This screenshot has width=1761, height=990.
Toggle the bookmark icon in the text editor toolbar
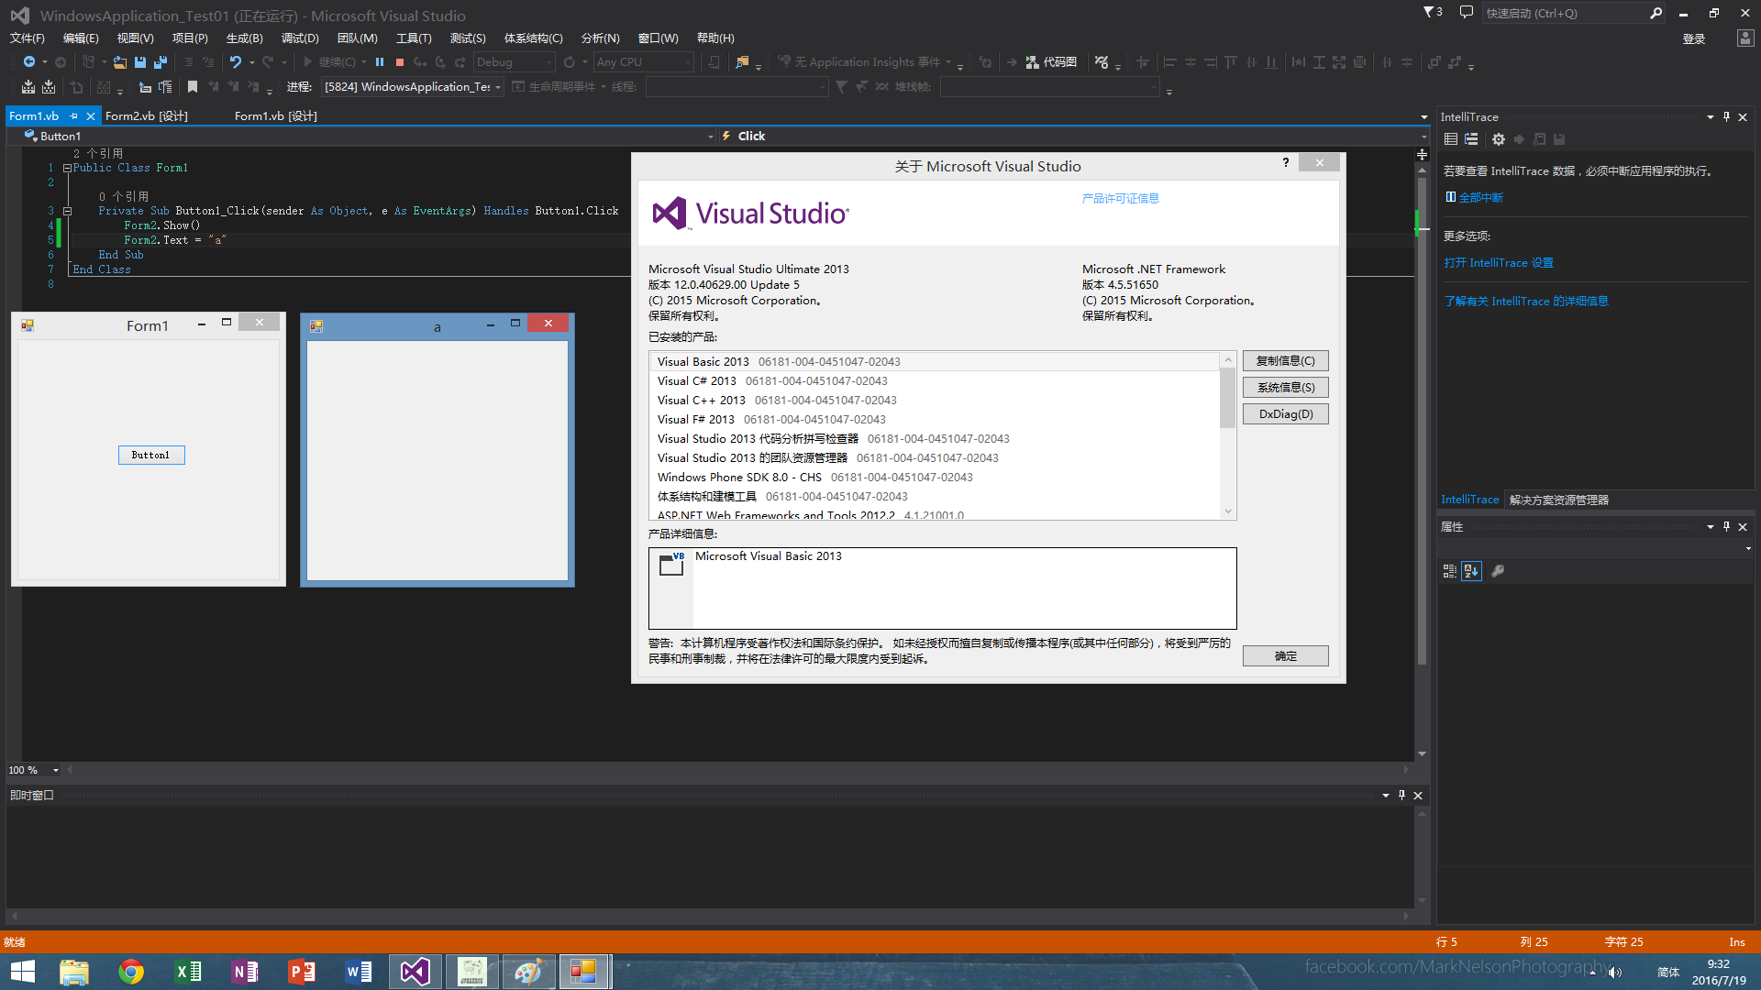click(x=193, y=87)
